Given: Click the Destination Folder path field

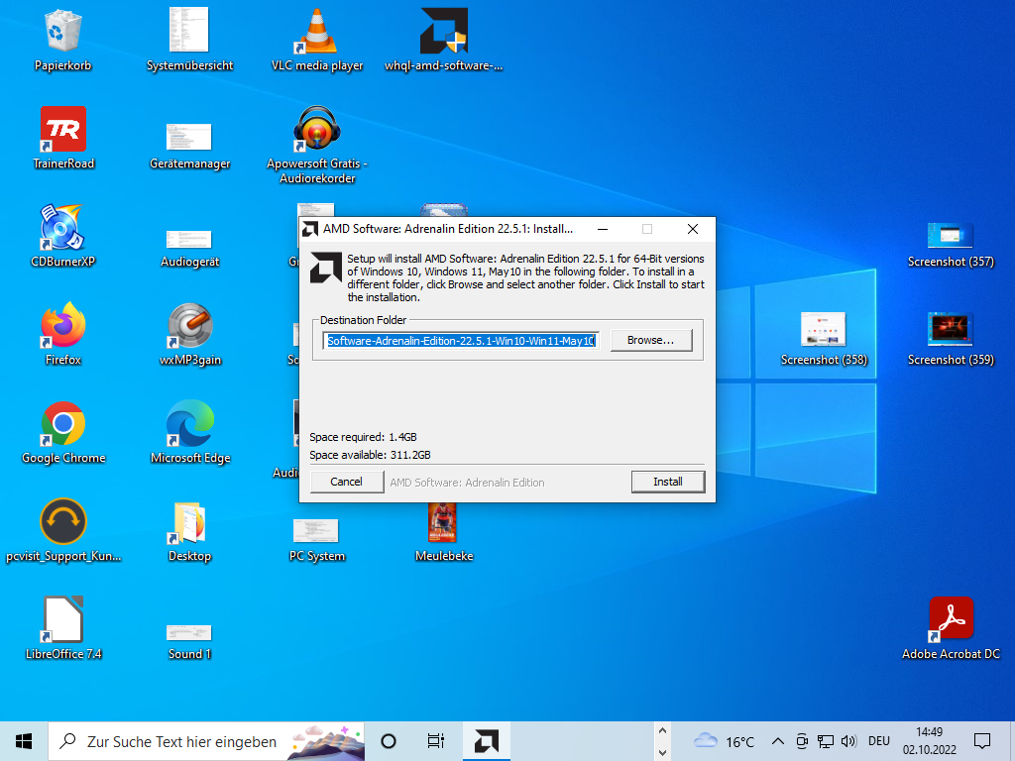Looking at the screenshot, I should click(x=461, y=341).
